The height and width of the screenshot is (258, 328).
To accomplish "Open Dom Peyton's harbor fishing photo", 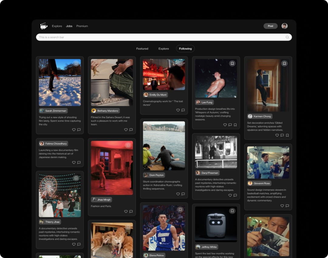I will point(164,146).
